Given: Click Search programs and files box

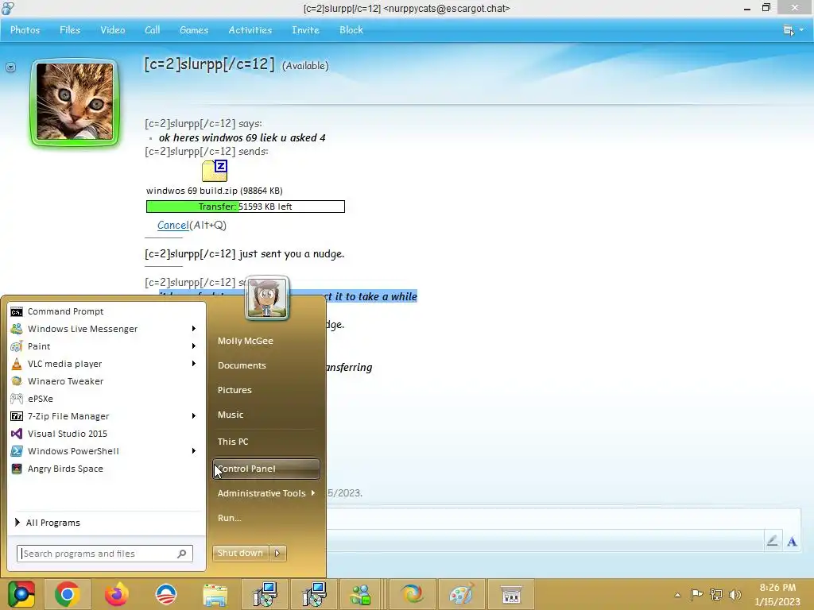Looking at the screenshot, I should coord(104,554).
